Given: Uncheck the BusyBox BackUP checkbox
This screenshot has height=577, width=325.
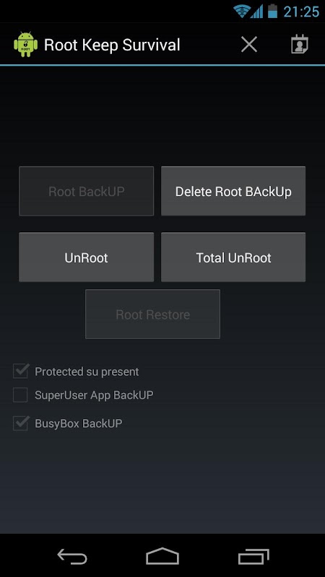Looking at the screenshot, I should click(21, 423).
